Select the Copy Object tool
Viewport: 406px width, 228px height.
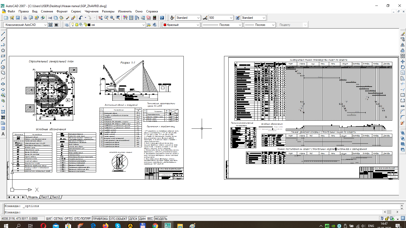click(403, 39)
